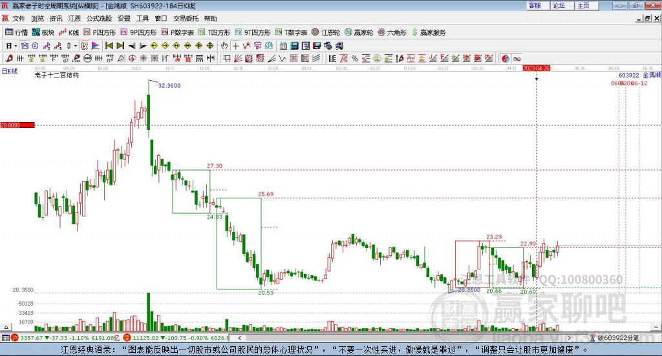Toggle the crosshair cursor tool
Viewport: 662px width, 356px height.
pyautogui.click(x=235, y=46)
